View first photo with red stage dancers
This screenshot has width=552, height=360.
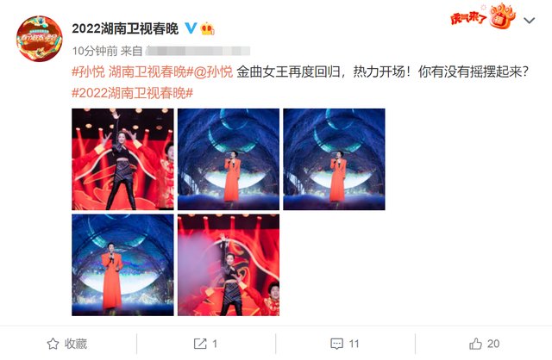(122, 159)
